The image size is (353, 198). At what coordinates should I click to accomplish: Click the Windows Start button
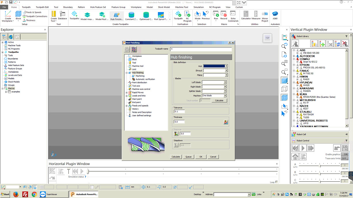(x=5, y=194)
